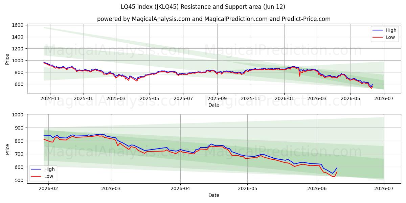Click the '900' price tick on bottom chart
This screenshot has width=406, height=203.
point(19,128)
